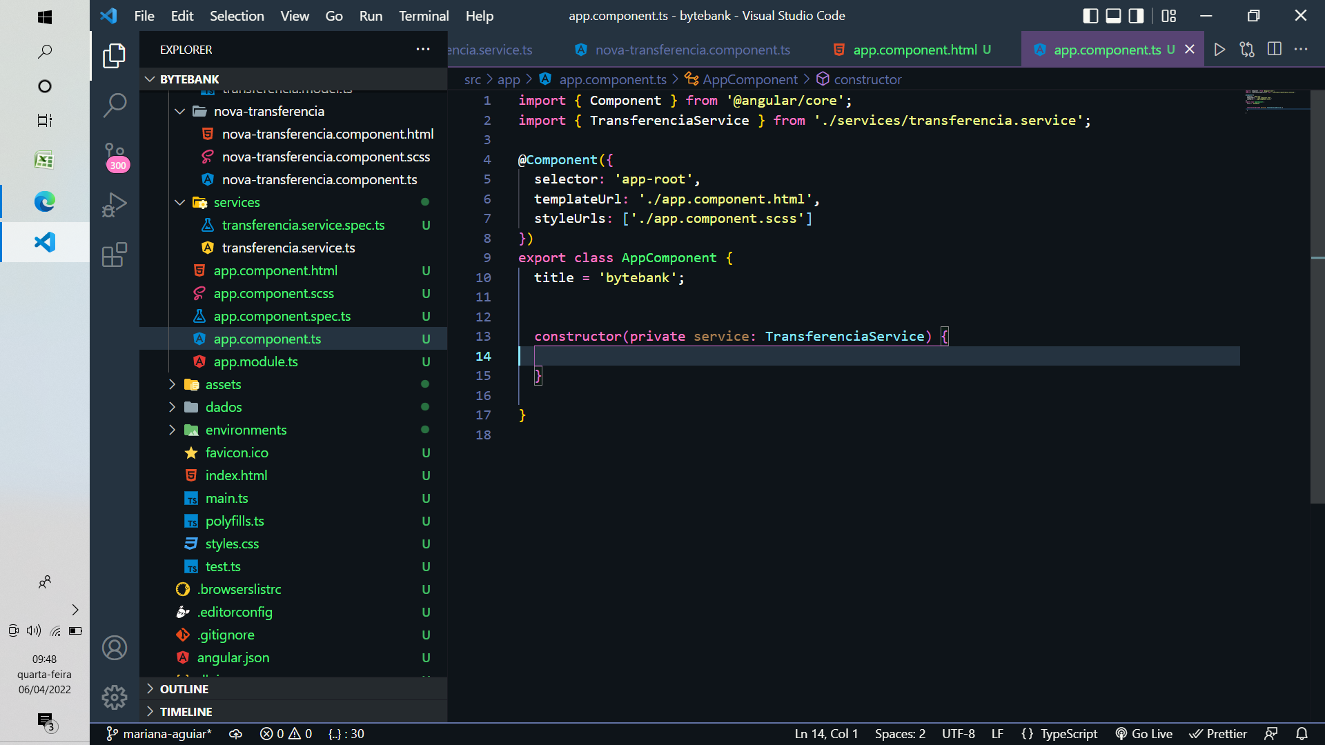Open styles.css file
This screenshot has width=1325, height=745.
(x=232, y=544)
